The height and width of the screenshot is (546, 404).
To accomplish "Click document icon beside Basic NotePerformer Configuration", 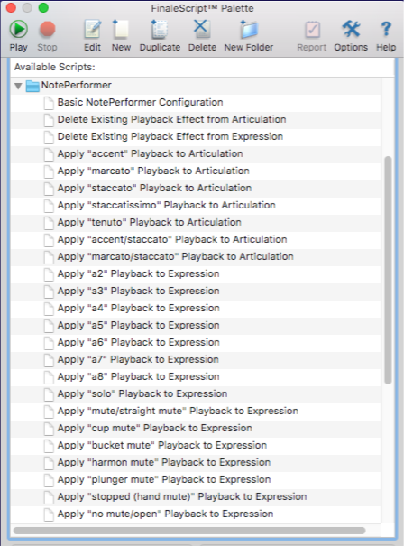I will tap(49, 103).
